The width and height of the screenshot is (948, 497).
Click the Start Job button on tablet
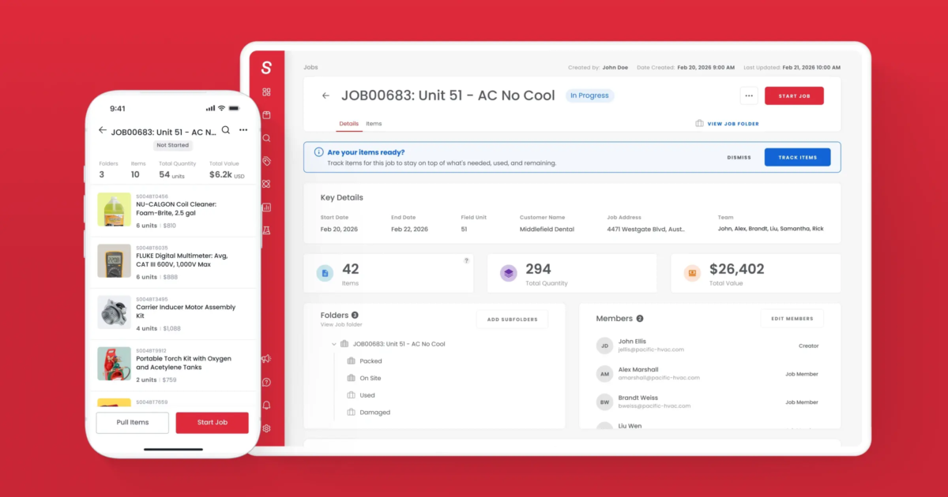click(x=794, y=95)
